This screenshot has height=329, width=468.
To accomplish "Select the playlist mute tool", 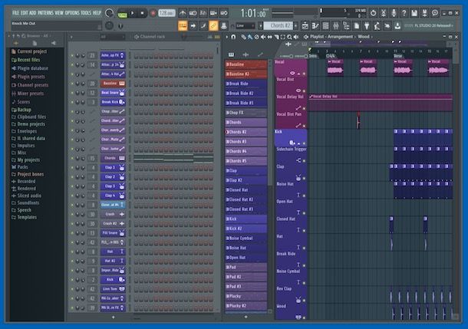I will (263, 37).
